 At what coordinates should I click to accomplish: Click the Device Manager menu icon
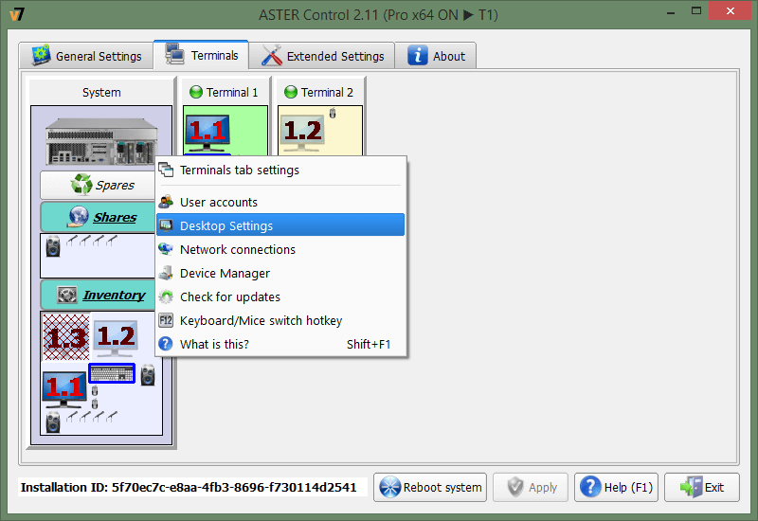pyautogui.click(x=166, y=273)
